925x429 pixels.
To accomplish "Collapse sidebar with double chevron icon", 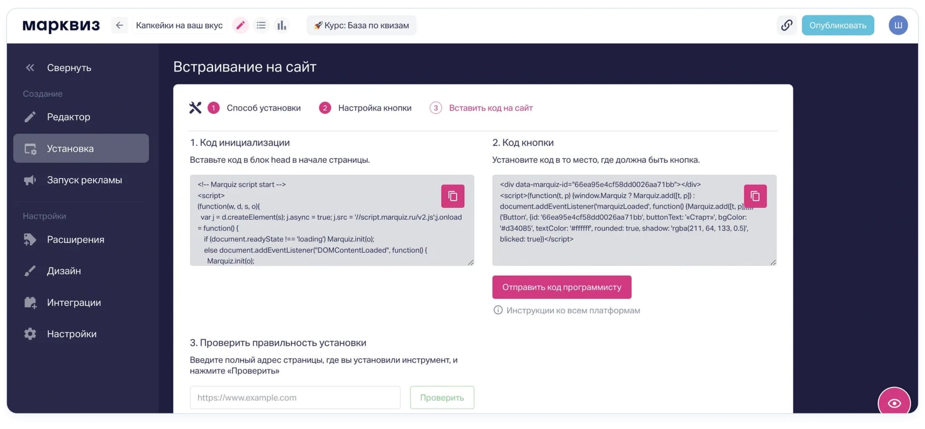I will [x=30, y=67].
